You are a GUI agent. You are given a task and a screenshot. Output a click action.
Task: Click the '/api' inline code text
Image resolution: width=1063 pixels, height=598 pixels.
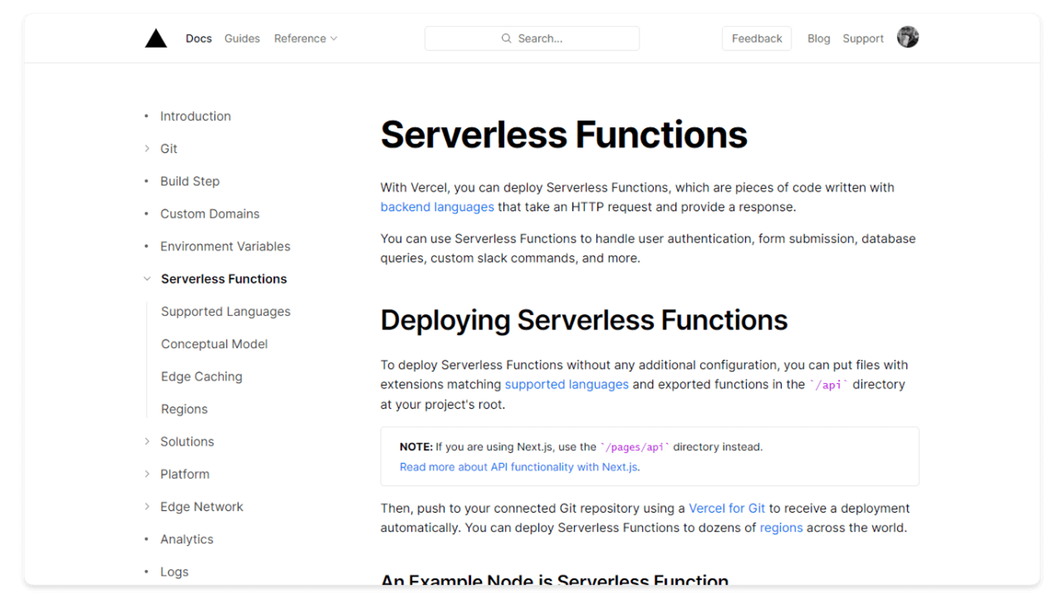pos(828,385)
